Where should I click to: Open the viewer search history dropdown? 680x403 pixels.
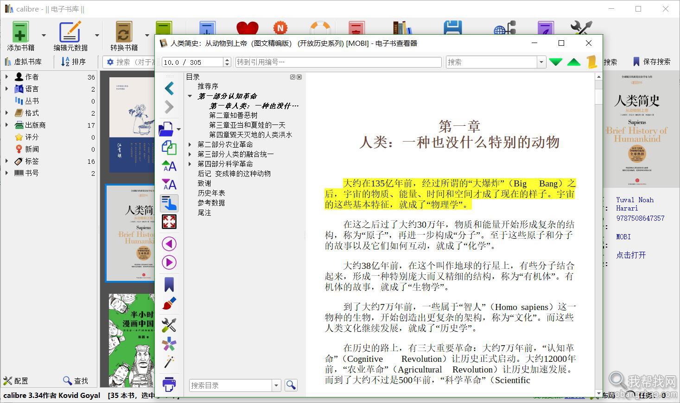(x=541, y=62)
